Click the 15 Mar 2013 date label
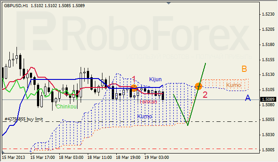The height and width of the screenshot is (162, 278). pyautogui.click(x=13, y=158)
